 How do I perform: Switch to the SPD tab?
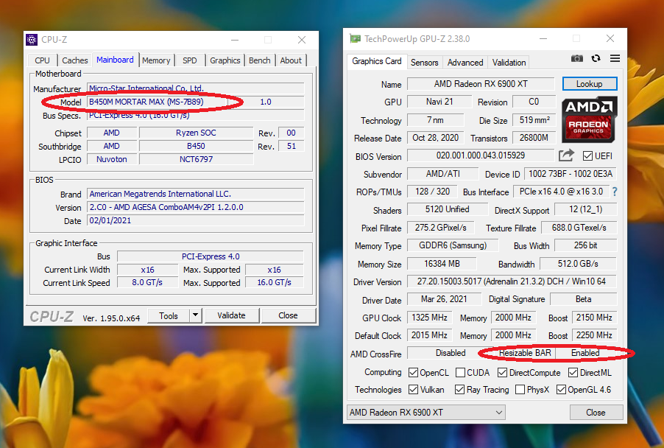(190, 60)
